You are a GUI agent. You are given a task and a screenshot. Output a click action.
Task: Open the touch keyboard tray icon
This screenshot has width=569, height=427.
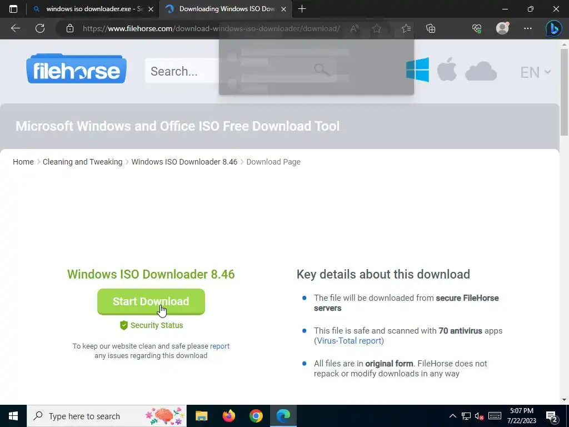coord(495,416)
